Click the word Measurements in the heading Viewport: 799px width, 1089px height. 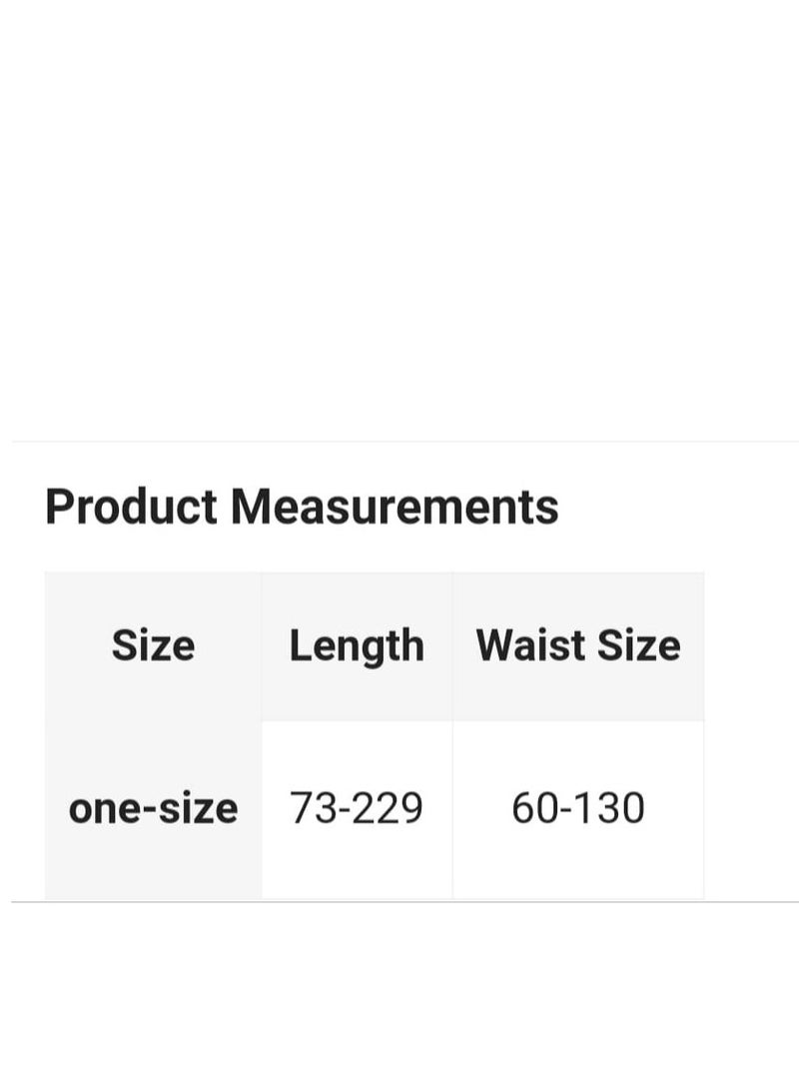coord(395,507)
